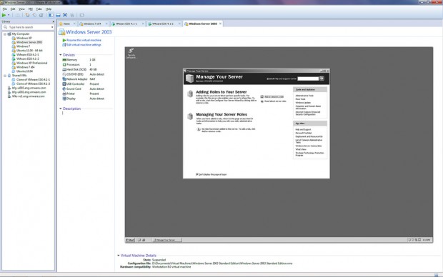Image resolution: width=443 pixels, height=277 pixels.
Task: Click the CD/DVD (IDE) device icon
Action: tap(64, 74)
